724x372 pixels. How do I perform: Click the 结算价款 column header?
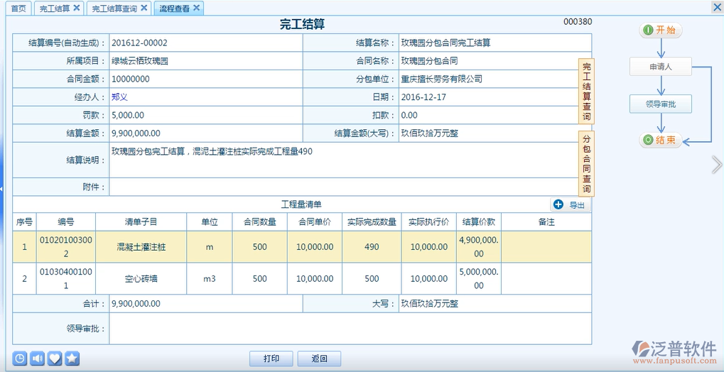[x=479, y=222]
